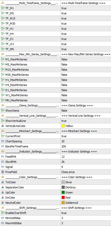Screen dimensions: 111x226
Task: Click the color icon beside UpColor
Action: [3, 192]
